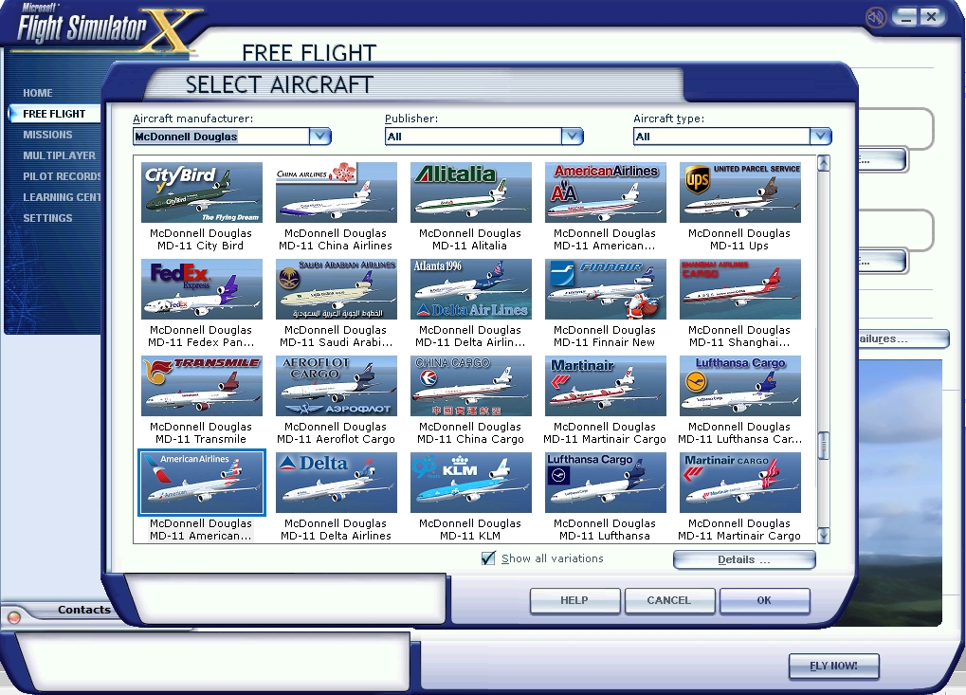966x695 pixels.
Task: Open the Aircraft manufacturer dropdown arrow
Action: pos(319,137)
